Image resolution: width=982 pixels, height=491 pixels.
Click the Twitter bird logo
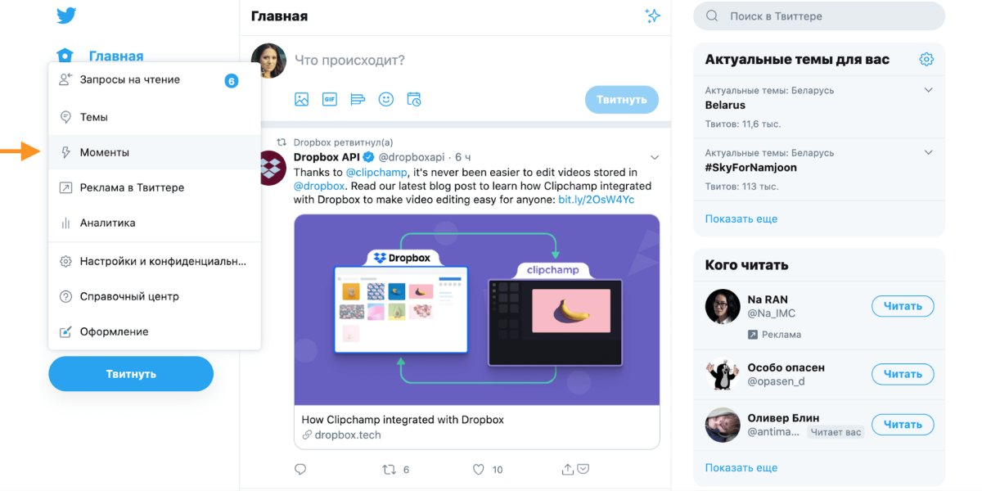pyautogui.click(x=65, y=16)
